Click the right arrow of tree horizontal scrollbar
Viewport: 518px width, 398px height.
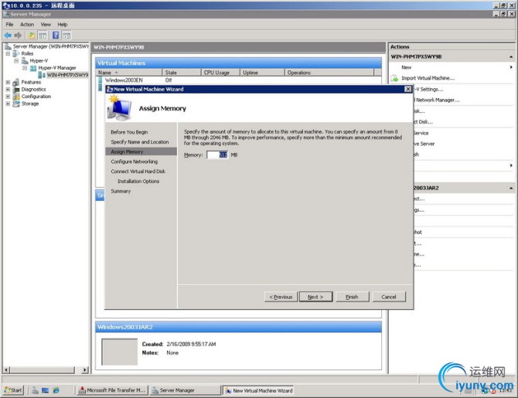tap(85, 370)
